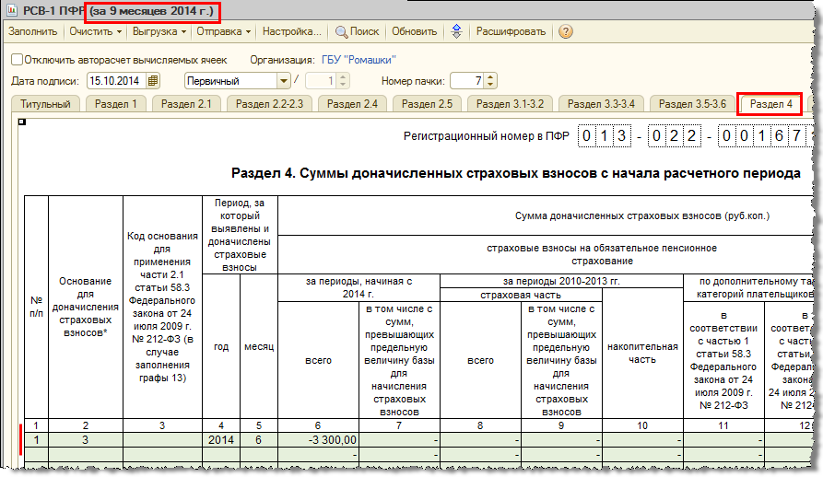Decrease the Номер пачки value with down arrow
823x477 pixels.
(x=490, y=85)
